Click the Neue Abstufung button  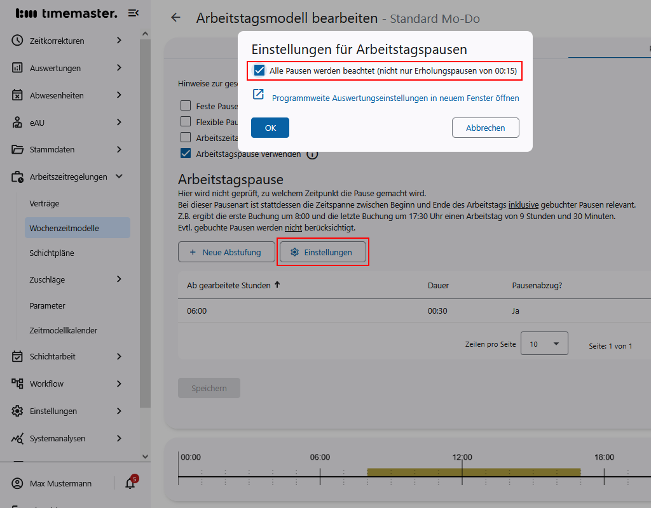(x=226, y=251)
